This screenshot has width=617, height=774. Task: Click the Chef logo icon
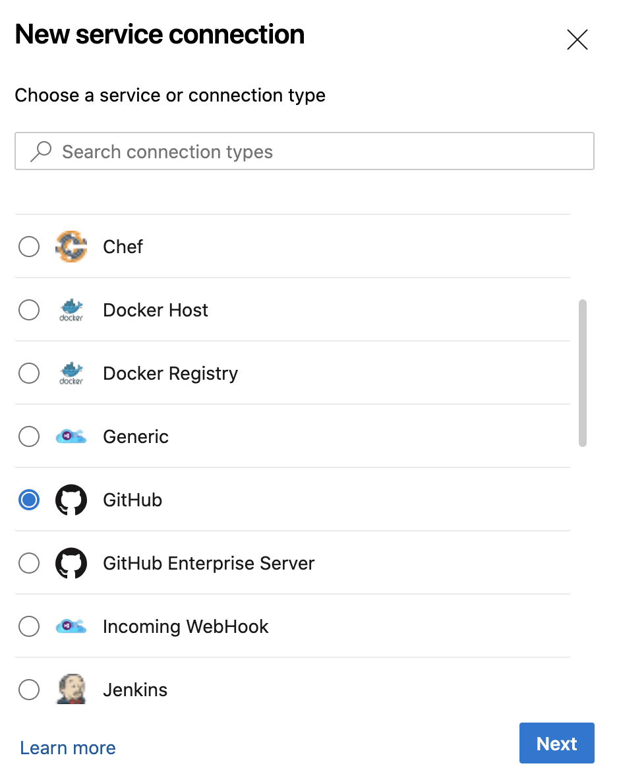pos(71,247)
